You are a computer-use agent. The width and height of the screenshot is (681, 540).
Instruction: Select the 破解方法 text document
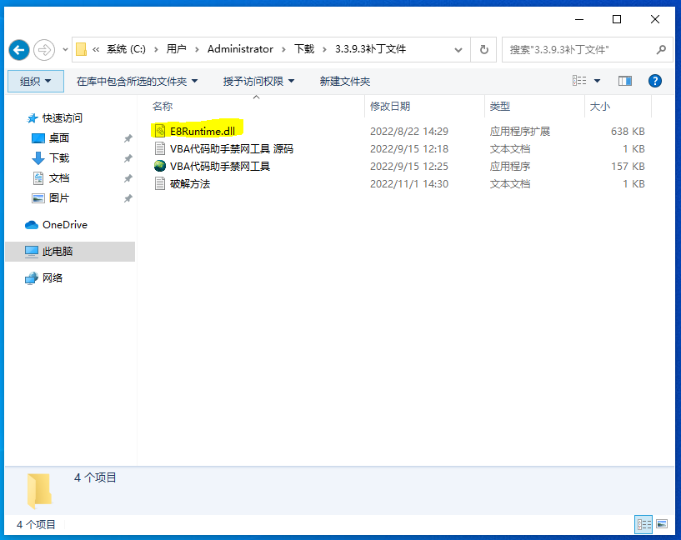point(189,184)
